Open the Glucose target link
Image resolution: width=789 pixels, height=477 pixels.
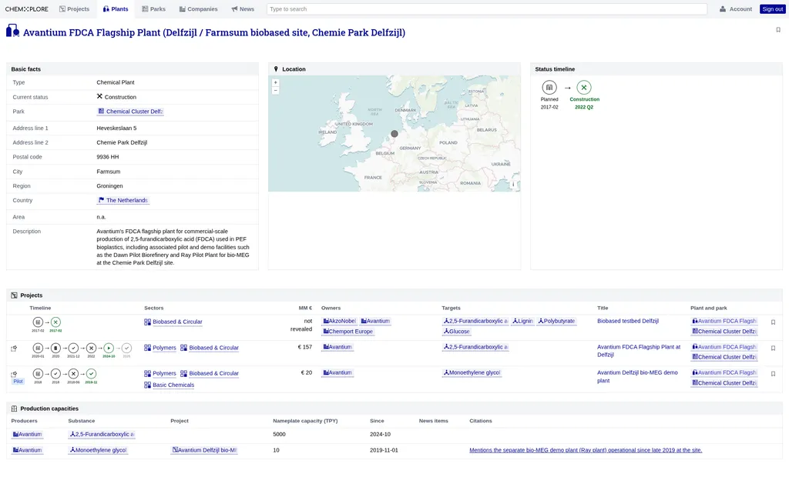tap(456, 332)
